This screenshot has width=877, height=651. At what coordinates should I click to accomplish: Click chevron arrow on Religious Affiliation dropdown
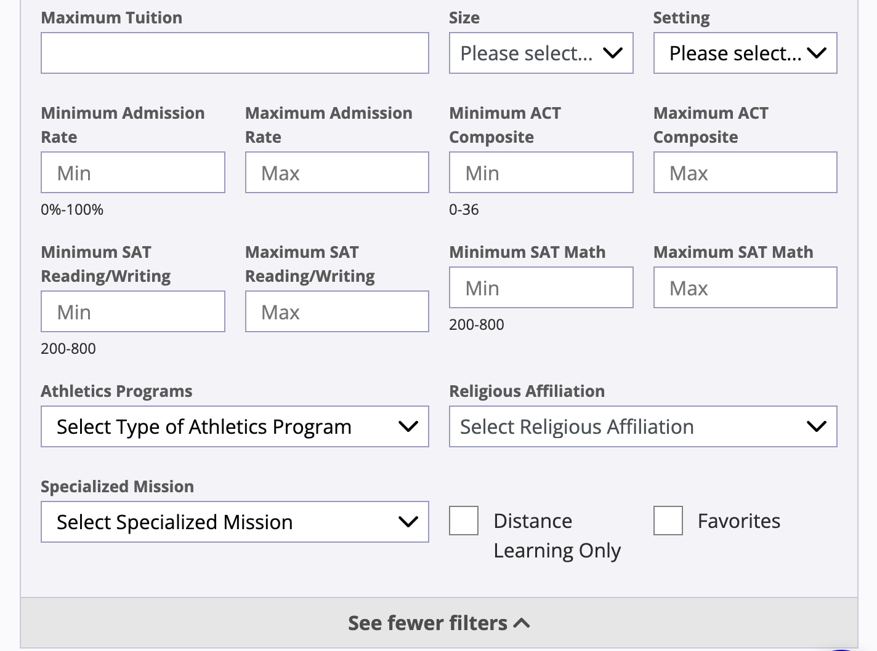pos(817,426)
